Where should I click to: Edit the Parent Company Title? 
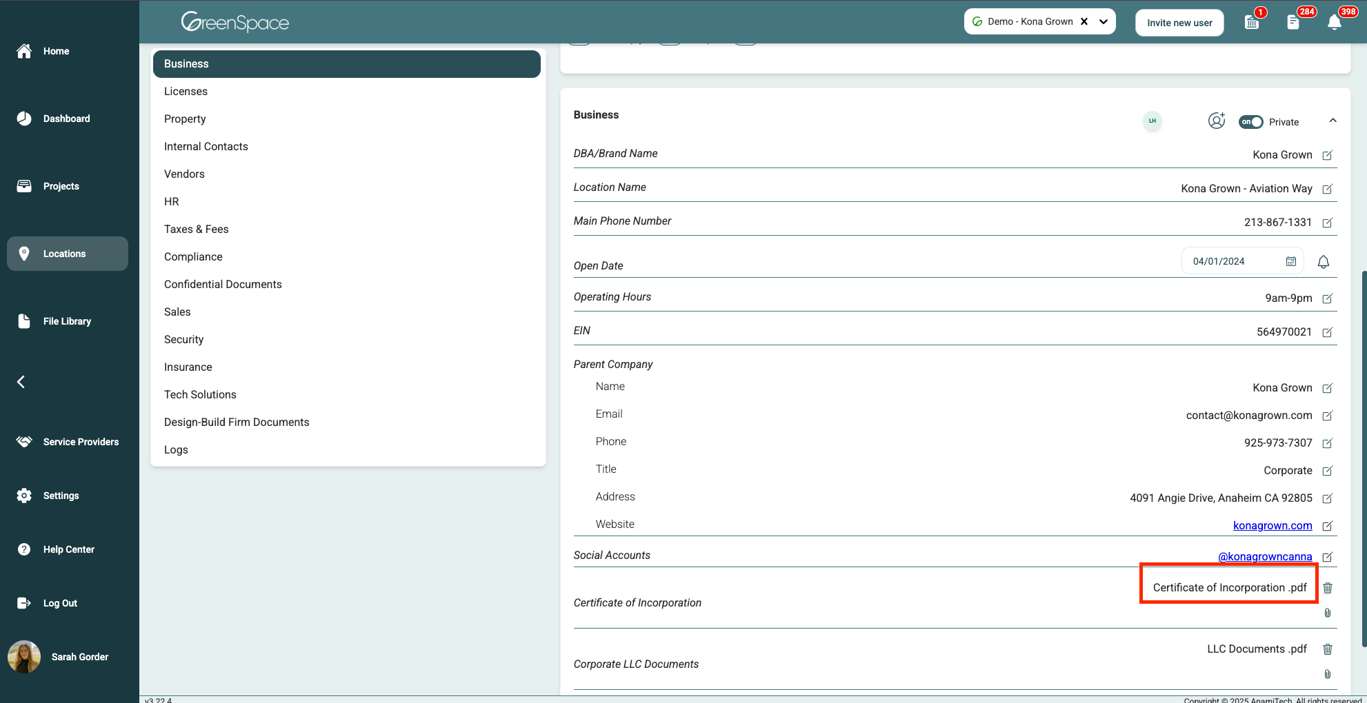(1328, 471)
